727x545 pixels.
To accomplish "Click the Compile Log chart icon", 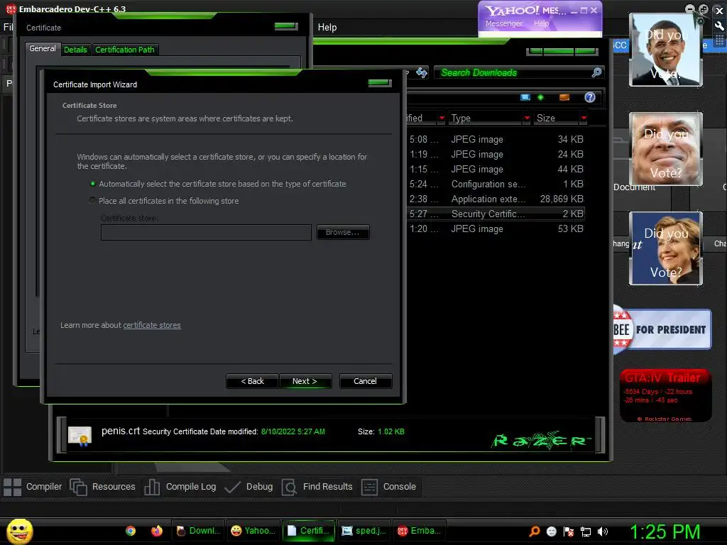I will 152,487.
